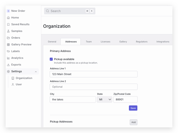This screenshot has width=178, height=133.
Task: Select User under Settings
Action: point(19,84)
